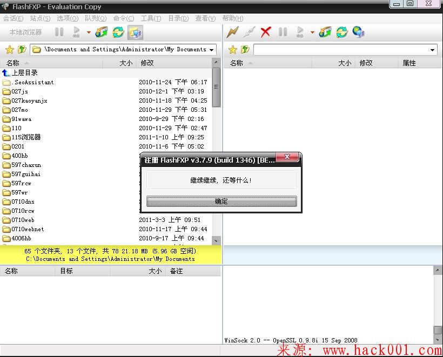Sort remote list by 修改 column

(x=377, y=63)
